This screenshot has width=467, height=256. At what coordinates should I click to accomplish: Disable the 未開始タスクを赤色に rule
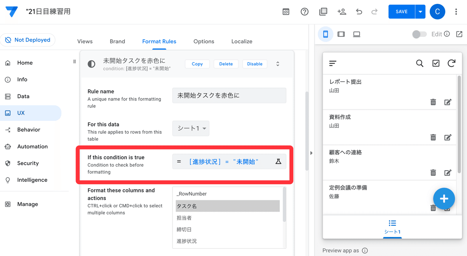point(255,64)
